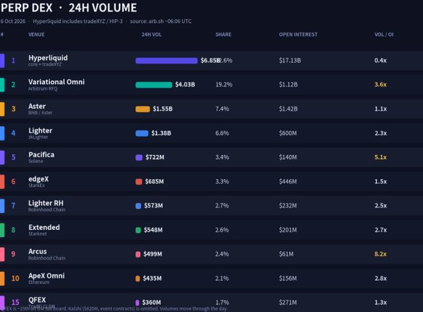The width and height of the screenshot is (423, 312).
Task: Click rank number 15
Action: pos(15,302)
